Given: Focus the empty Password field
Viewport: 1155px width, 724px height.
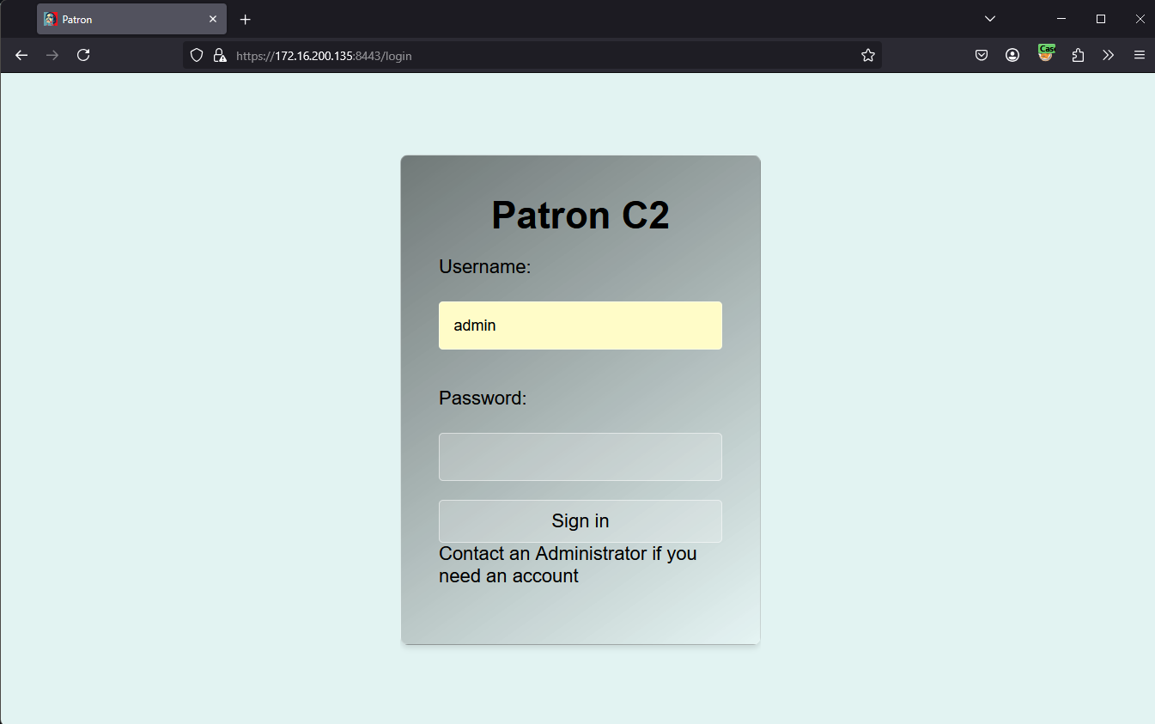Looking at the screenshot, I should 581,457.
